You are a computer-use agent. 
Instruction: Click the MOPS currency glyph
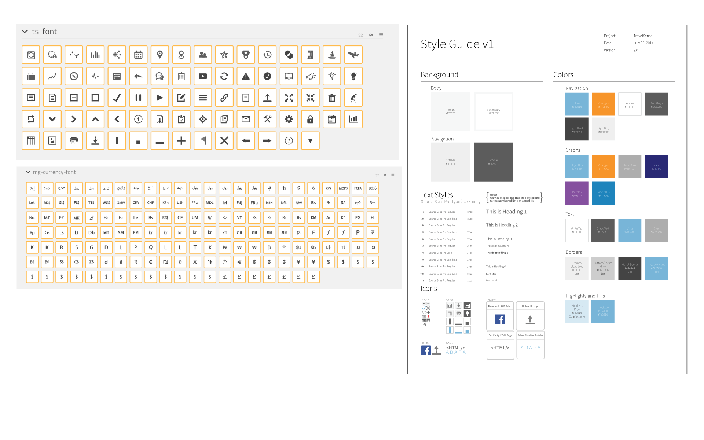(x=343, y=188)
